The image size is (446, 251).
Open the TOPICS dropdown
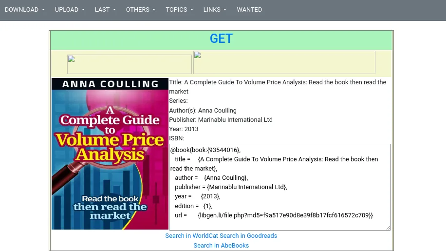click(180, 10)
